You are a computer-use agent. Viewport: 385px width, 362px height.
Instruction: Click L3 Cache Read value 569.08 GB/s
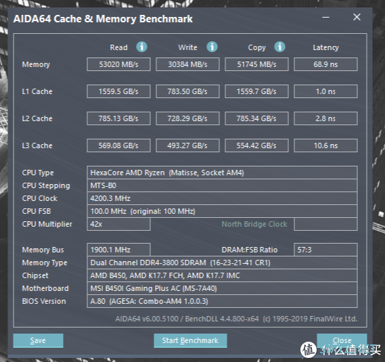tap(118, 145)
